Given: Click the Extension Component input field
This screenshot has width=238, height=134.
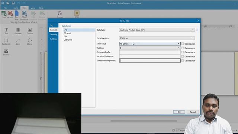Looking at the screenshot, I should click(150, 61).
